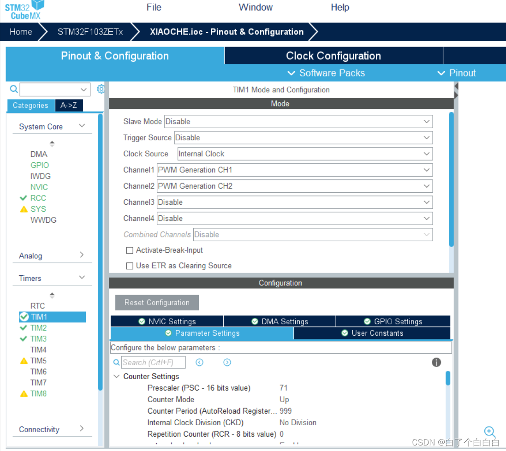
Task: Select RTC in the Timers list
Action: [x=37, y=306]
